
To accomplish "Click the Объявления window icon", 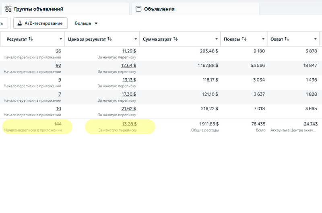I will [138, 9].
